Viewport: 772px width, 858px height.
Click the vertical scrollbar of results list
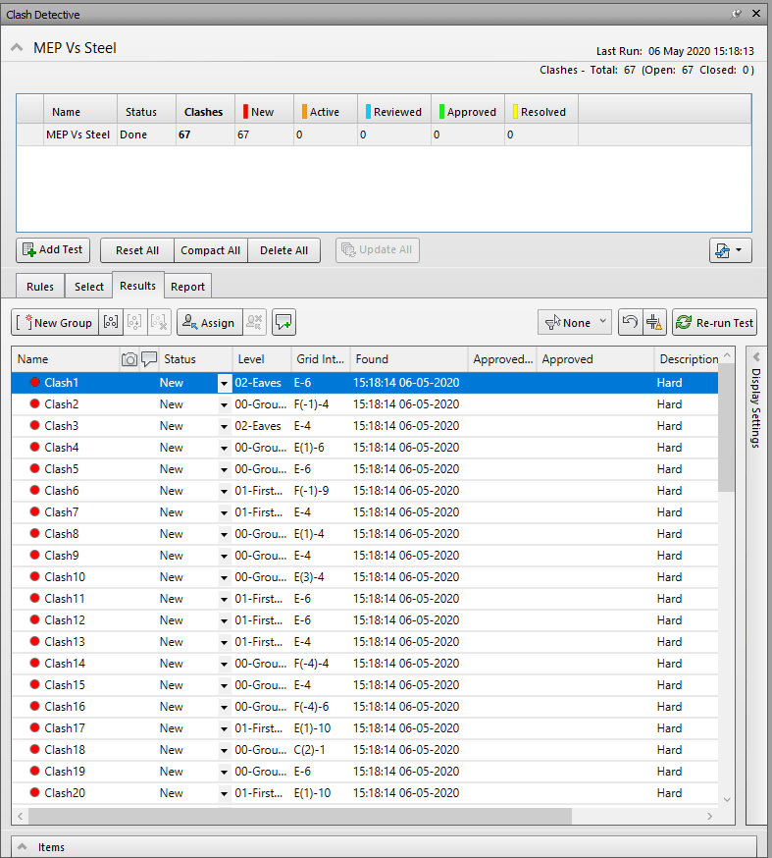tap(727, 427)
